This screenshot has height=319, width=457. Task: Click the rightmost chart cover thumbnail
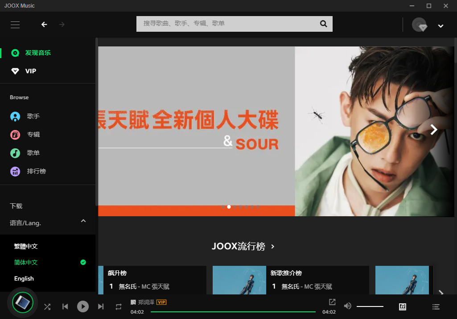402,280
